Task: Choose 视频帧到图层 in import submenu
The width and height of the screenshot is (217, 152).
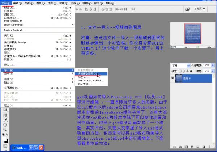Action: pyautogui.click(x=91, y=73)
